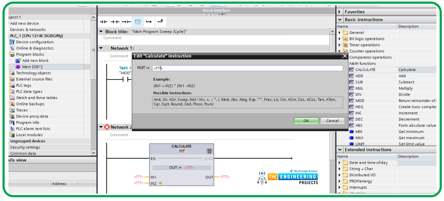The height and width of the screenshot is (201, 444).
Task: Collapse Network 1 section
Action: [101, 48]
